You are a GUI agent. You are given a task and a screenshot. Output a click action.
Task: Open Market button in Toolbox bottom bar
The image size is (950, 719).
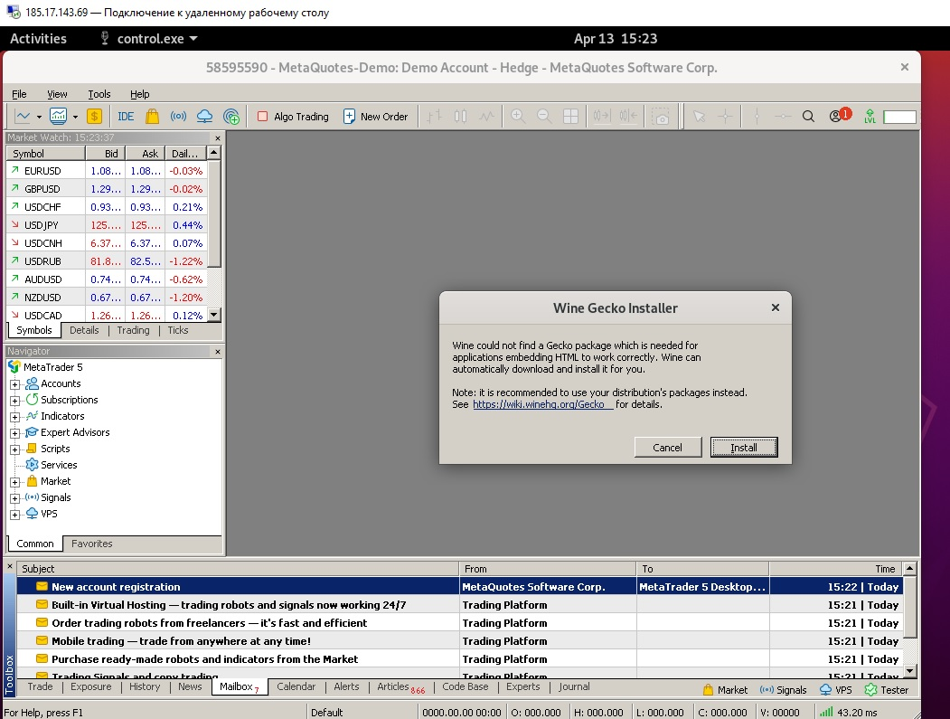(725, 690)
